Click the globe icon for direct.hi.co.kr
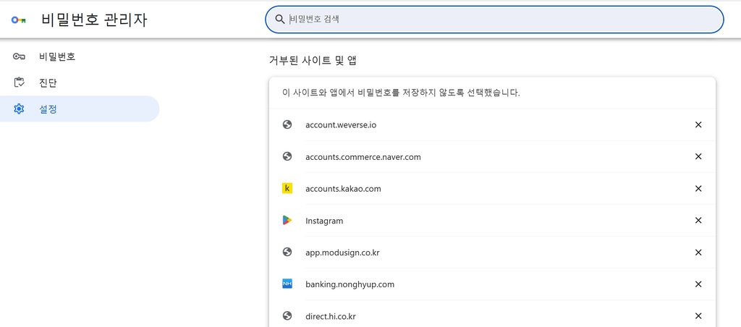This screenshot has height=327, width=741. 287,316
